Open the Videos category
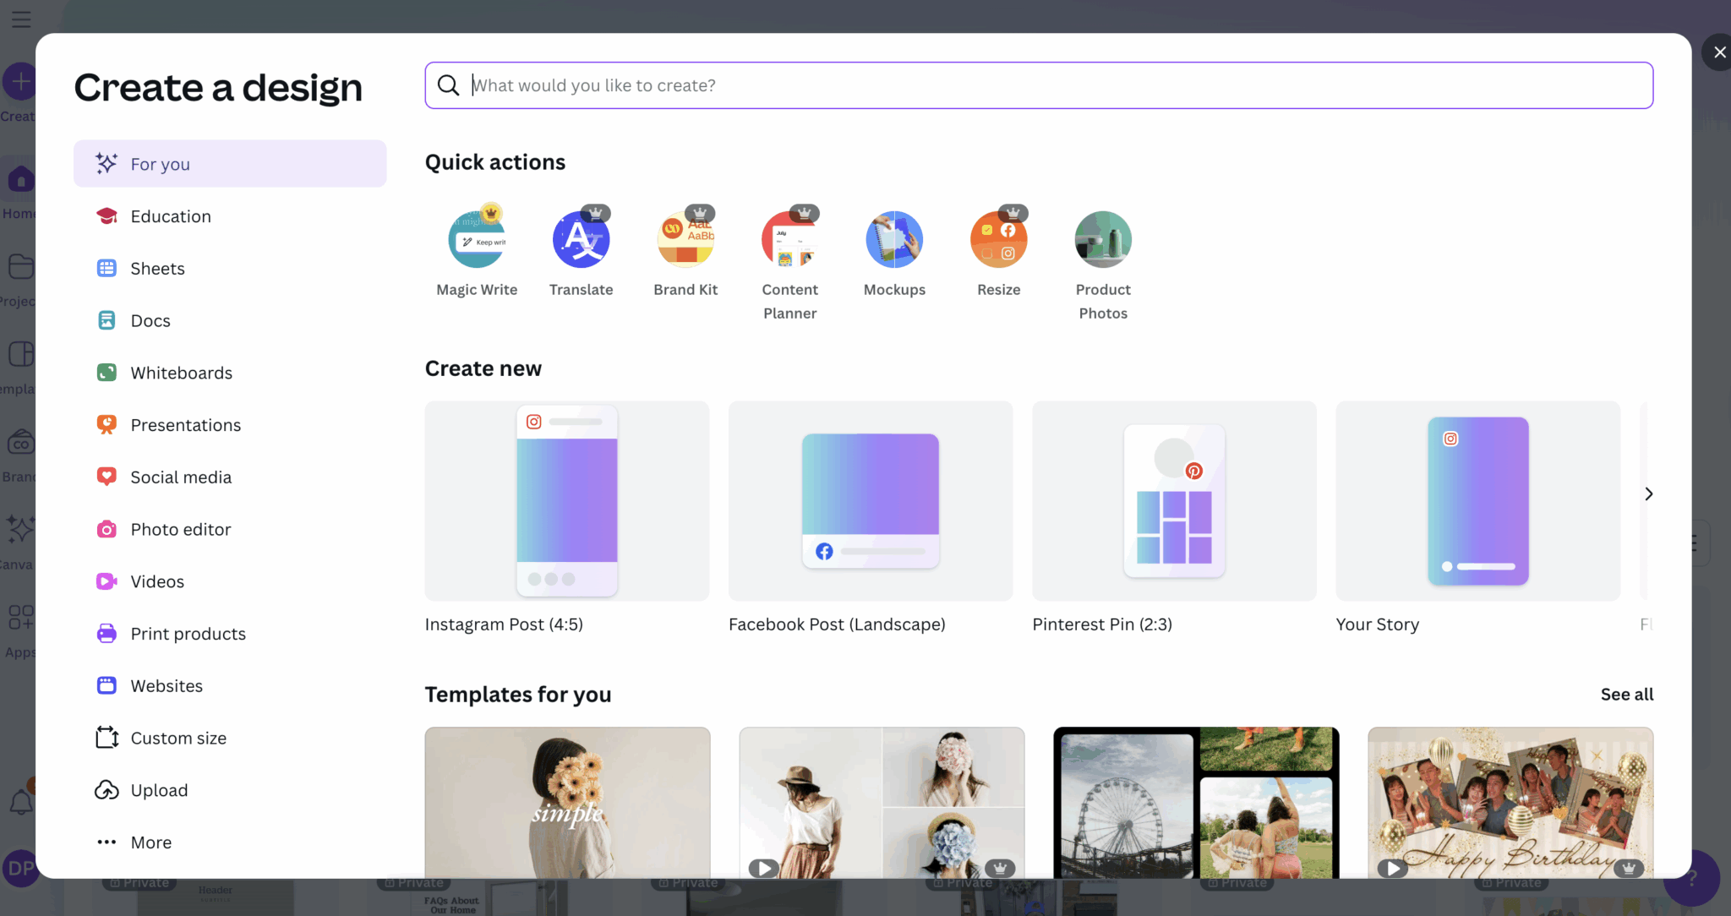Screen dimensions: 1731x916 tap(230, 581)
